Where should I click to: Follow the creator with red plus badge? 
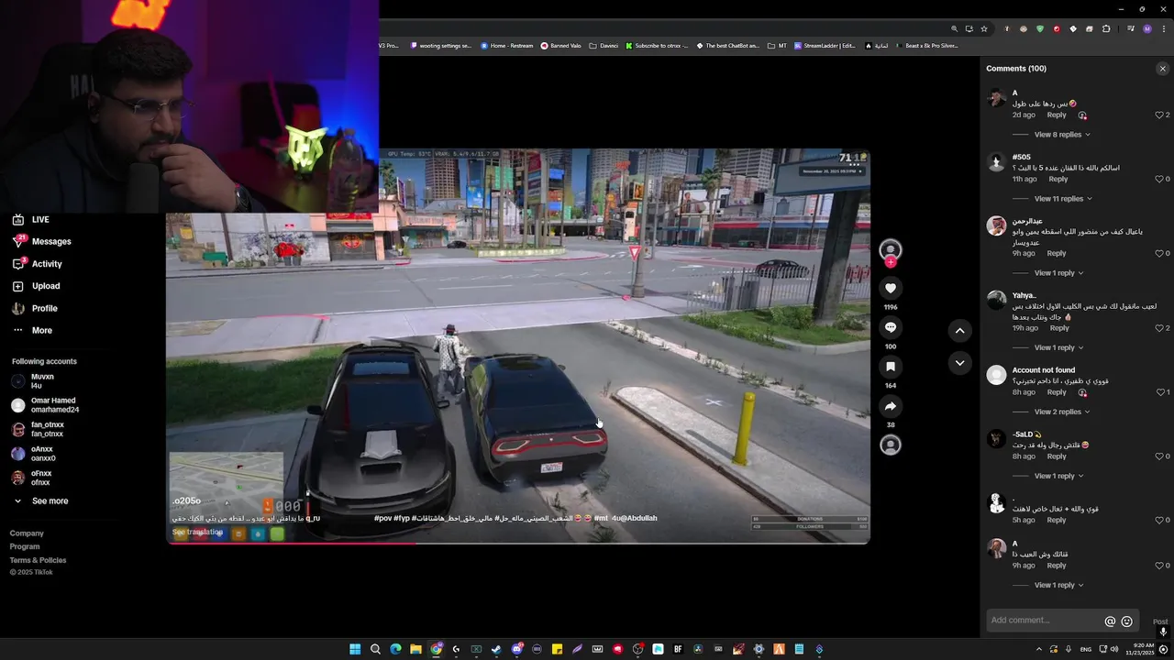[x=890, y=262]
